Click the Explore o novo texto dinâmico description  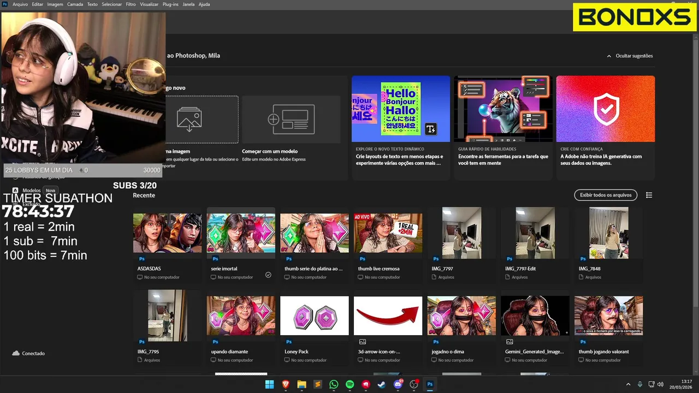pyautogui.click(x=399, y=159)
